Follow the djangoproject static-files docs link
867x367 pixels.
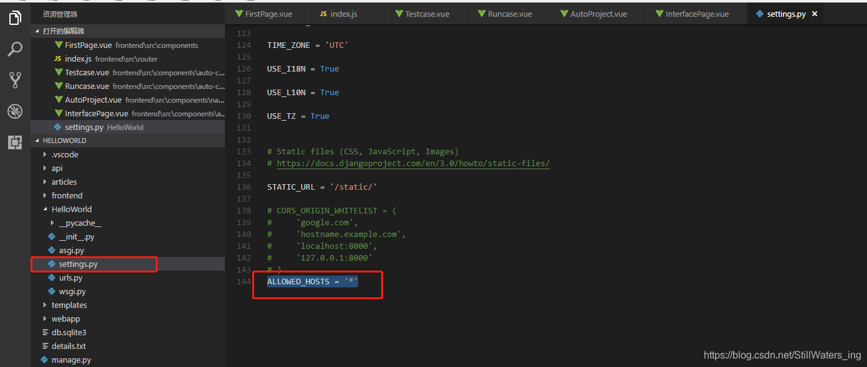[x=413, y=163]
